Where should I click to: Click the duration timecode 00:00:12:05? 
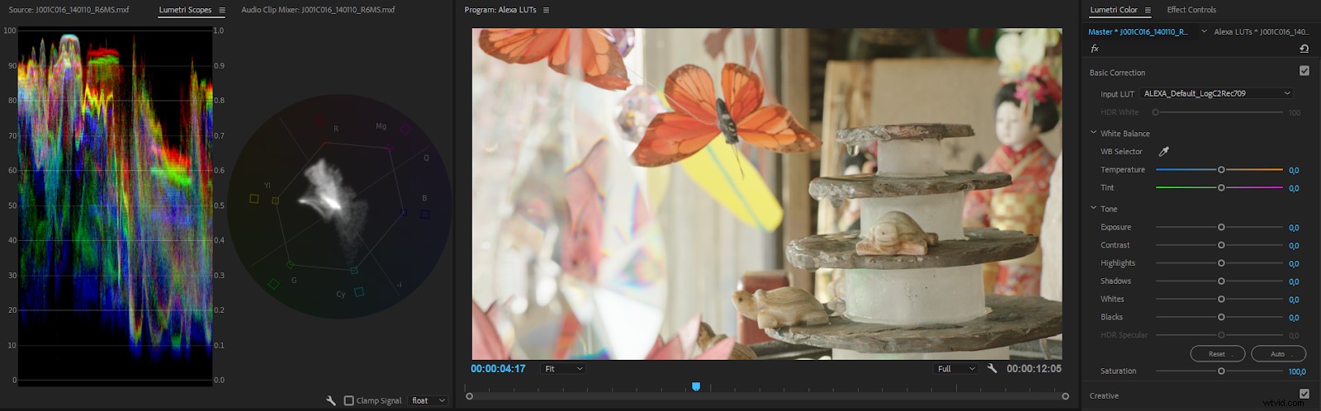tap(1034, 369)
